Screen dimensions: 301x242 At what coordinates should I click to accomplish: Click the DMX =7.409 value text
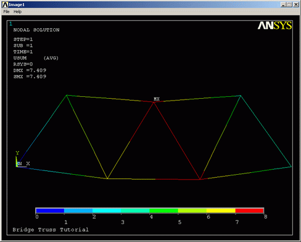[30, 70]
